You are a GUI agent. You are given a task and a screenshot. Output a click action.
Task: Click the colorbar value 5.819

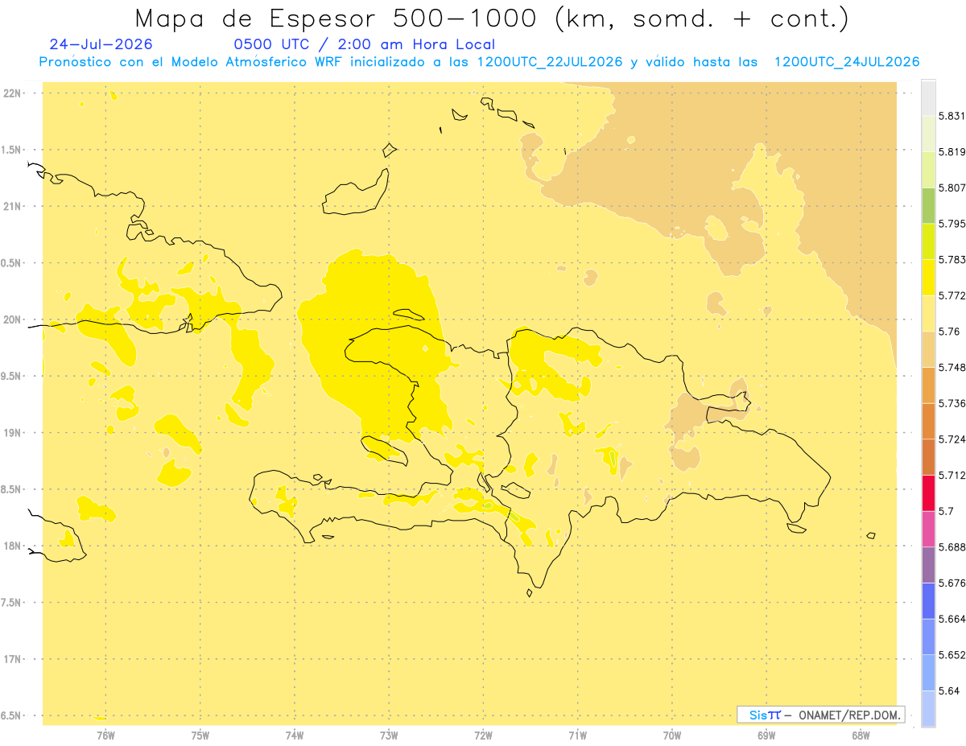click(x=952, y=152)
